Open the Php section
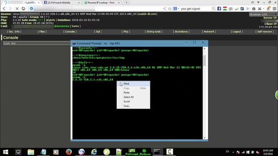 [126, 32]
